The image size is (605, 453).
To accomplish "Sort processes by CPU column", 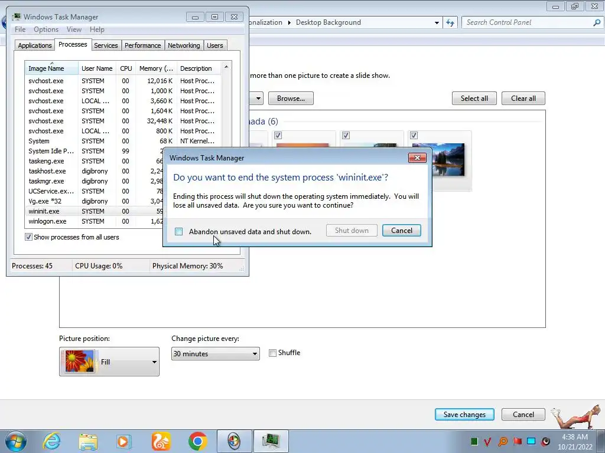I will [x=126, y=68].
